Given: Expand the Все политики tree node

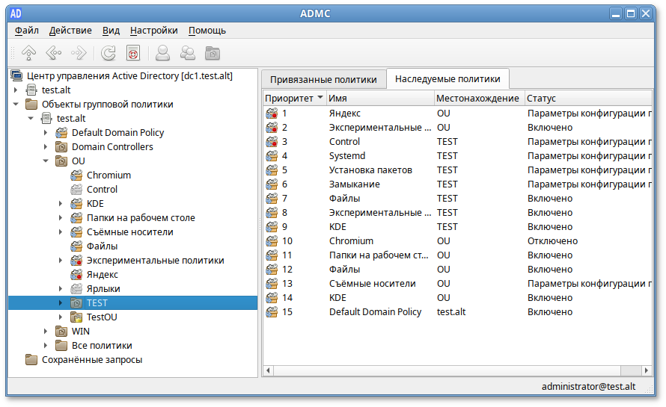Looking at the screenshot, I should [x=46, y=346].
